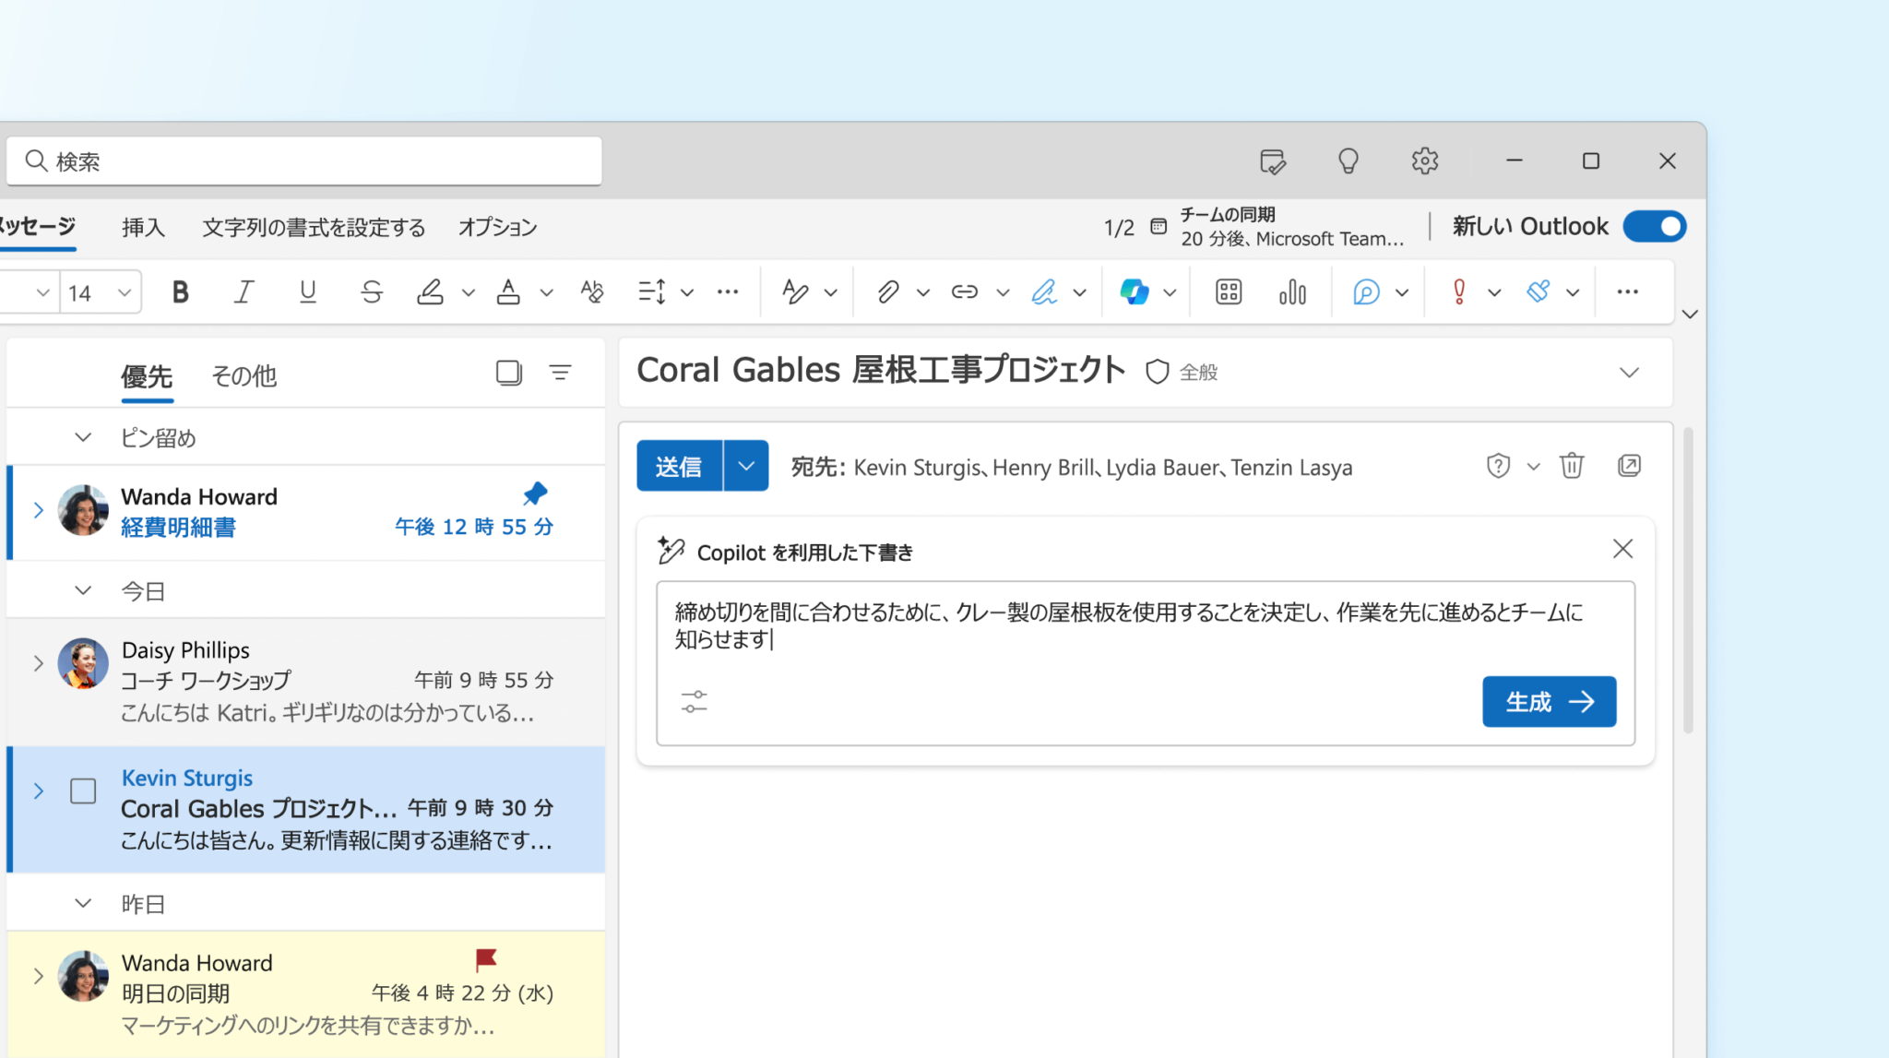The image size is (1889, 1058).
Task: Click the styles pen icon
Action: coord(795,292)
